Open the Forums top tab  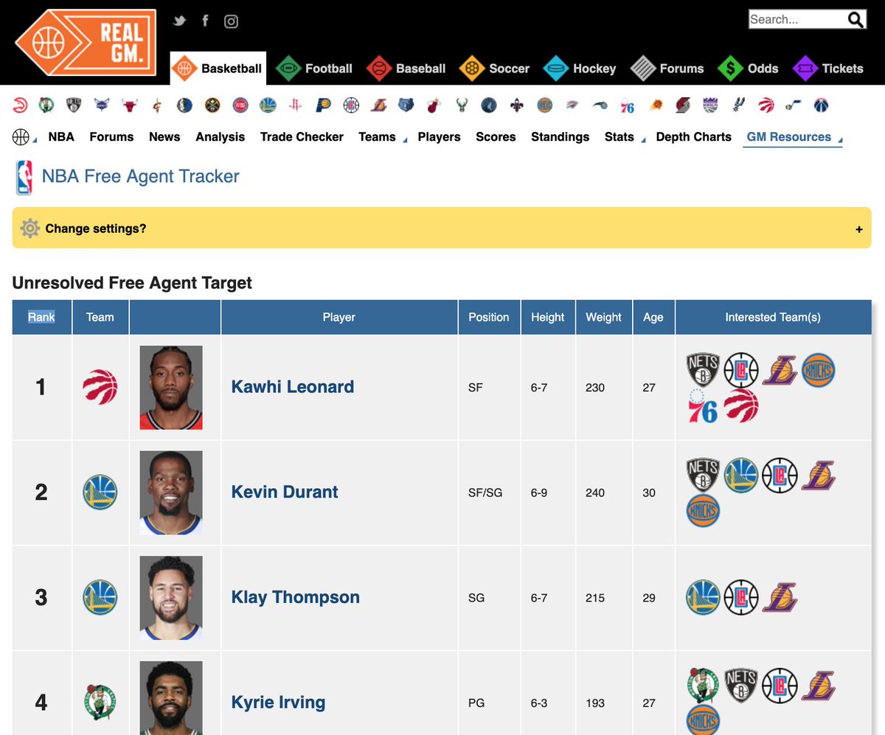pos(667,69)
